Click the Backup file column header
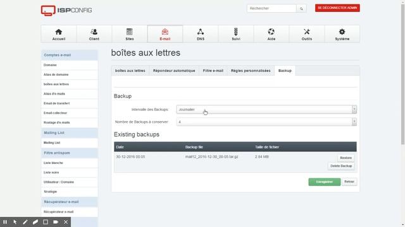 (194, 147)
